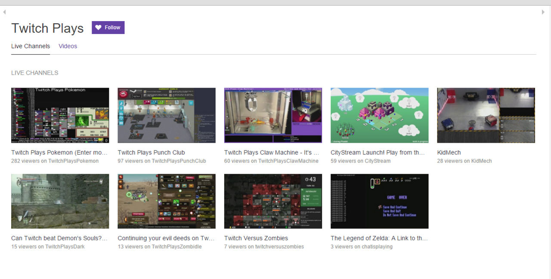The height and width of the screenshot is (279, 551).
Task: Click the claw machine stream thumbnail
Action: tap(273, 115)
